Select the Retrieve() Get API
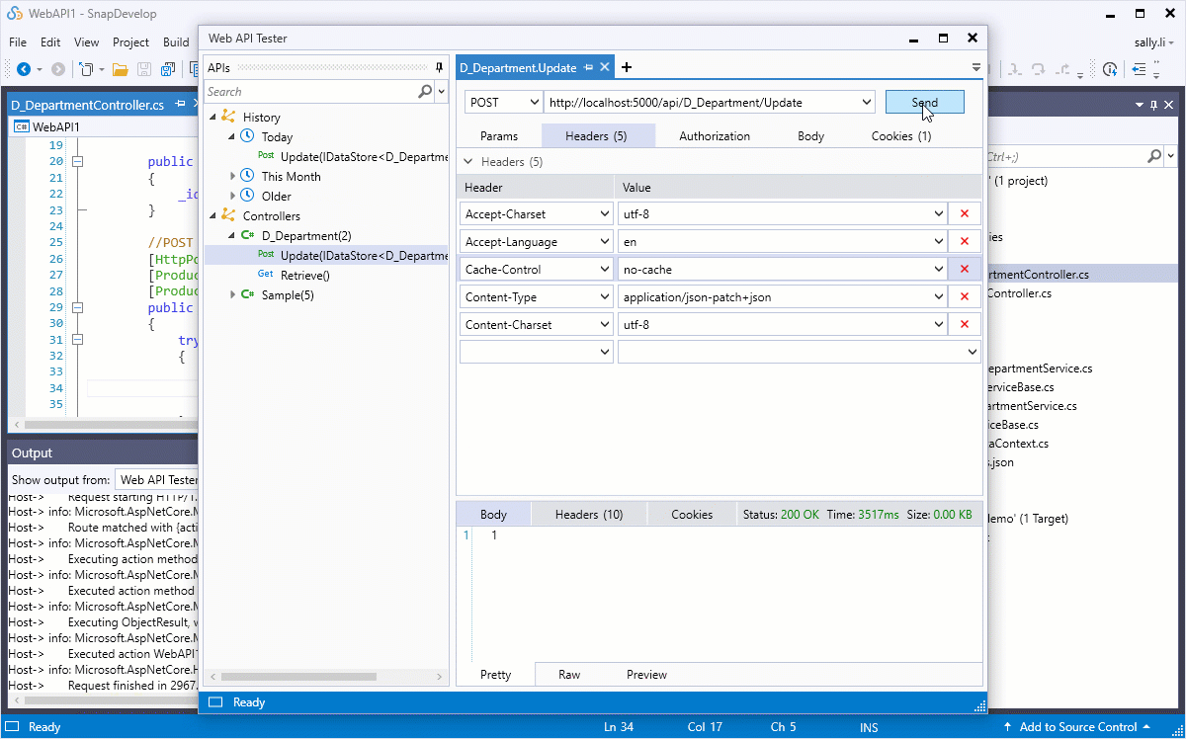 coord(304,275)
